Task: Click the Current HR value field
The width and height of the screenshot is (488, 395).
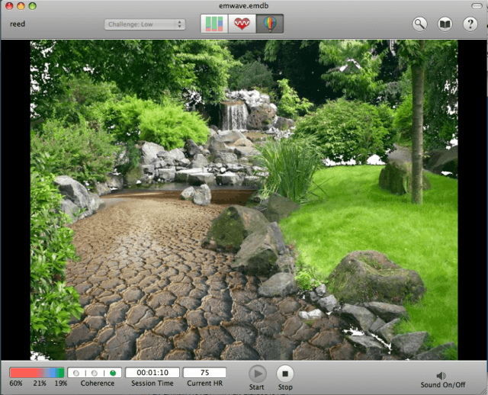Action: pos(204,373)
